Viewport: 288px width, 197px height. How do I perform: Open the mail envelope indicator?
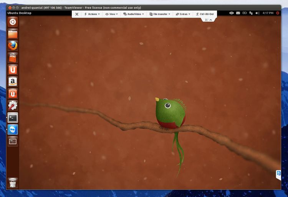click(x=238, y=13)
